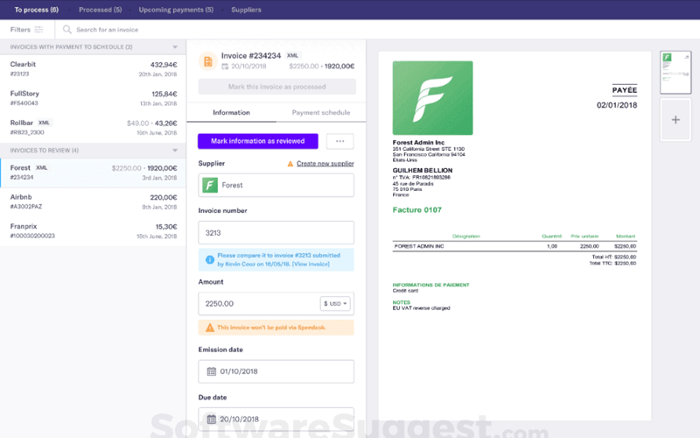Select the invoice page thumbnail
This screenshot has width=700, height=438.
point(675,72)
